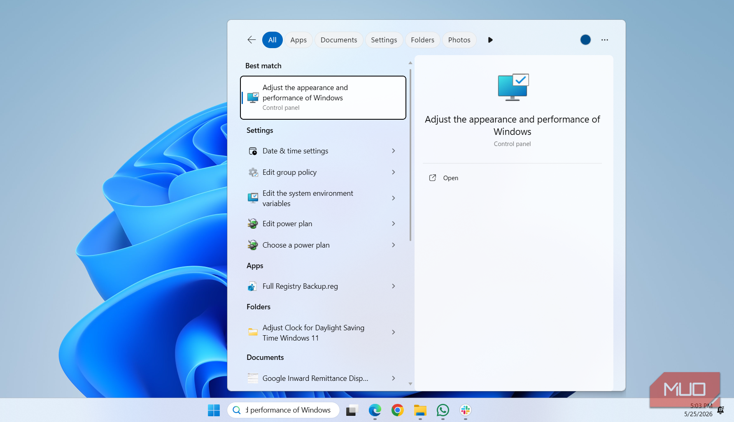Click the Google Inward Remittance document icon
The height and width of the screenshot is (422, 734).
pyautogui.click(x=253, y=378)
